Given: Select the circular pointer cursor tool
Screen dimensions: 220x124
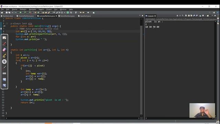Looking at the screenshot, I should tap(4, 62).
